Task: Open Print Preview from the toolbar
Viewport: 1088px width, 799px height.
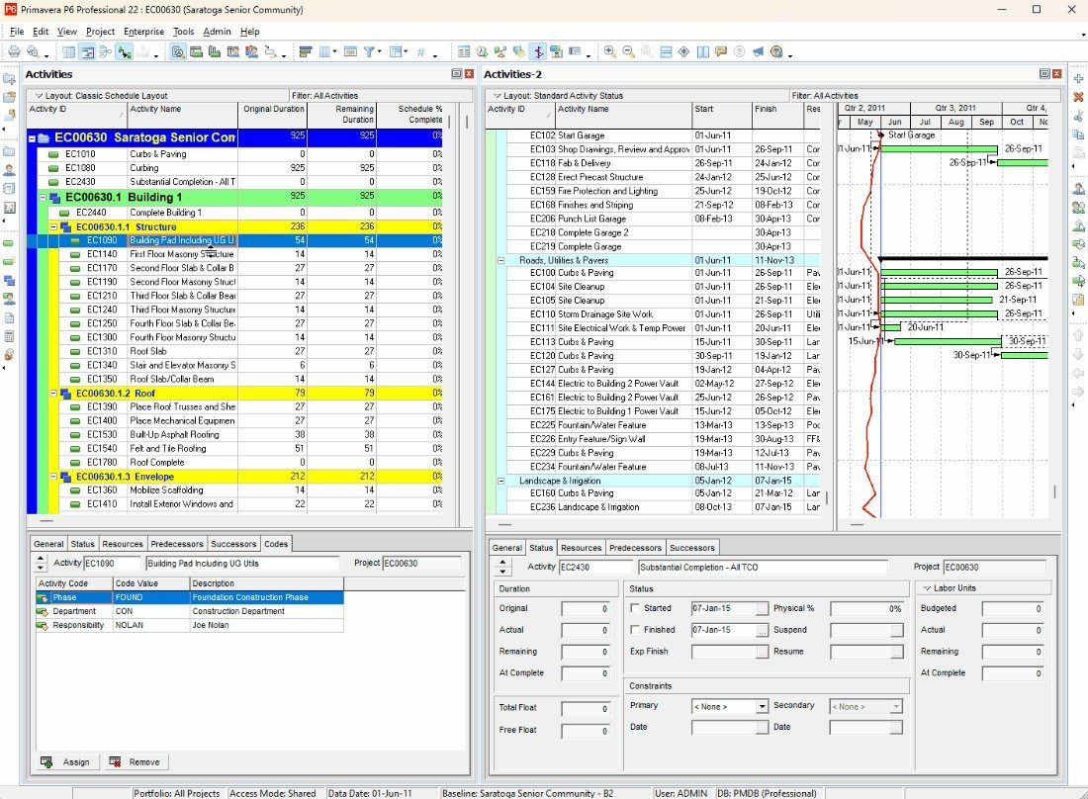Action: [x=33, y=52]
